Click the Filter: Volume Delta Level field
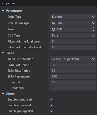This screenshot has height=115, width=97. tap(73, 47)
